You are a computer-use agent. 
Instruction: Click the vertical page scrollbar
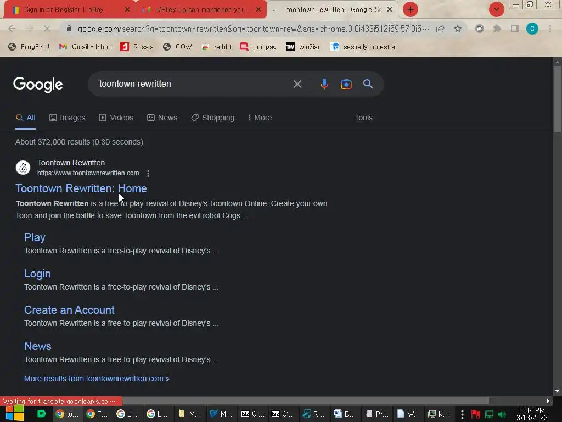557,99
